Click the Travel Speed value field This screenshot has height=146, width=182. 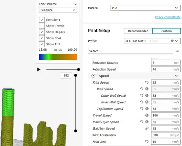click(166, 115)
